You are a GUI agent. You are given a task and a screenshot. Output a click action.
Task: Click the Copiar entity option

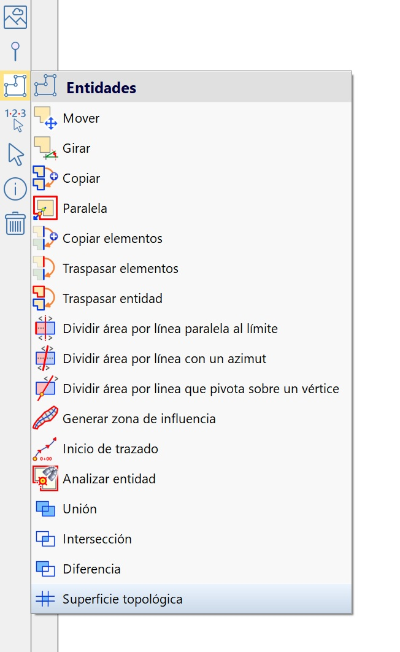click(81, 178)
